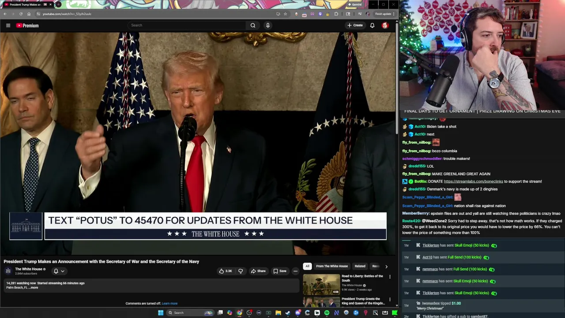Open menu for Road to Liberty video
The height and width of the screenshot is (318, 565).
click(x=390, y=276)
